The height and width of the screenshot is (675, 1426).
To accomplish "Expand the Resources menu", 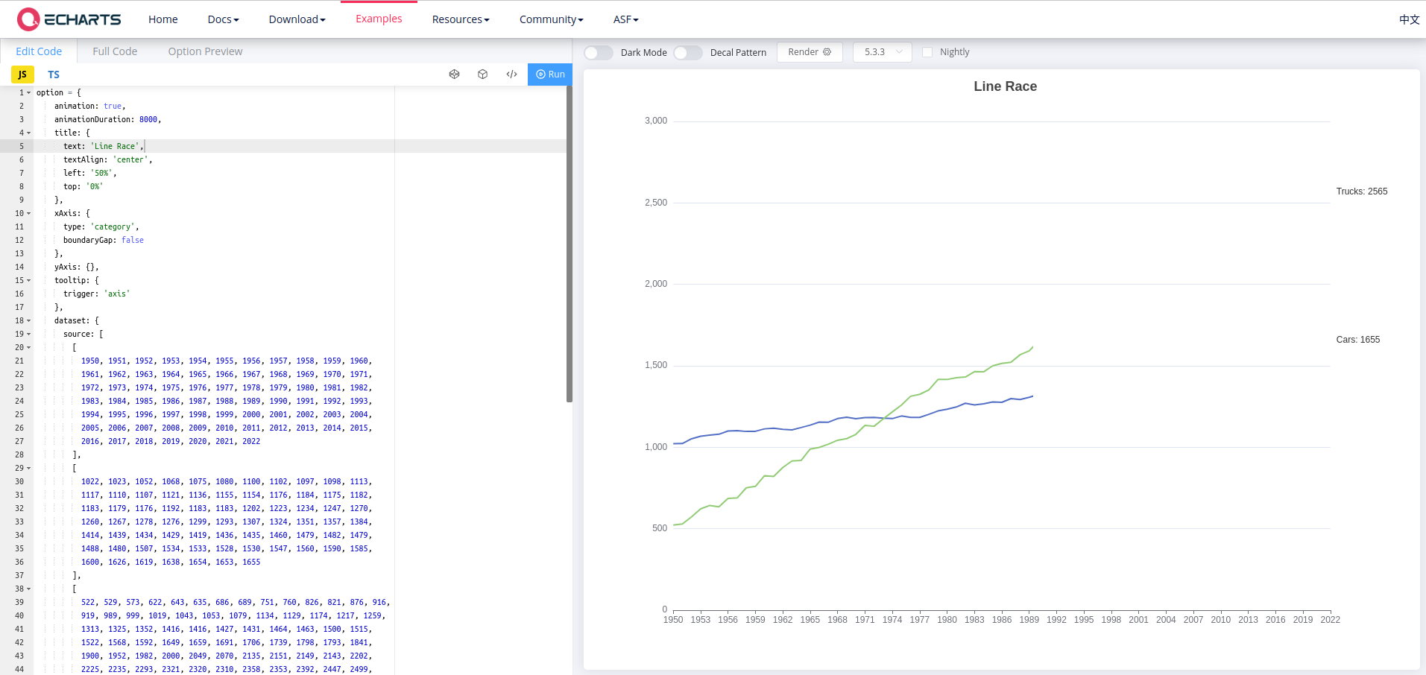I will point(461,19).
